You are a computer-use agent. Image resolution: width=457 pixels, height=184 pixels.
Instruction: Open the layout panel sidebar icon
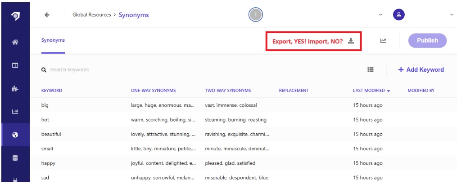[15, 66]
